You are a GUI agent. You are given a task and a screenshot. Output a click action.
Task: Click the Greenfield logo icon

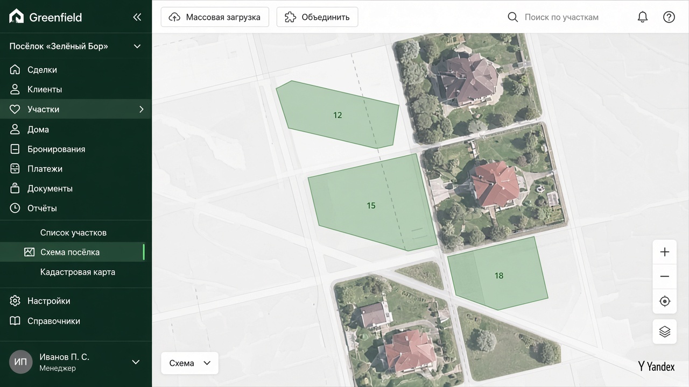pos(17,17)
